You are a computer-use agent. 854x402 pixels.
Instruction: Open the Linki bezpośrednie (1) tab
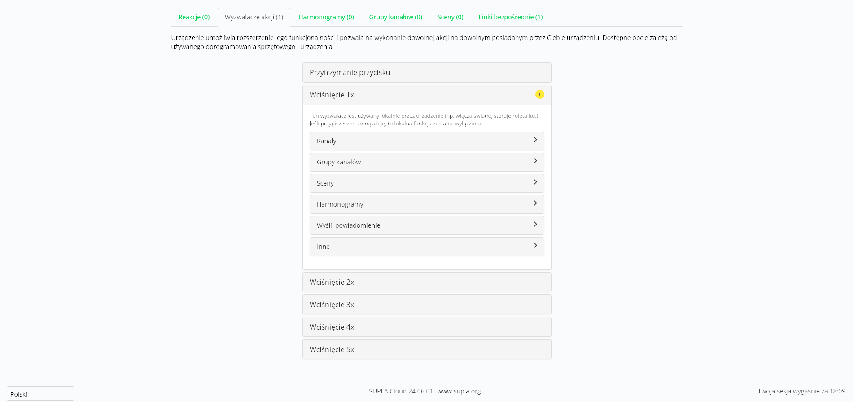coord(511,17)
